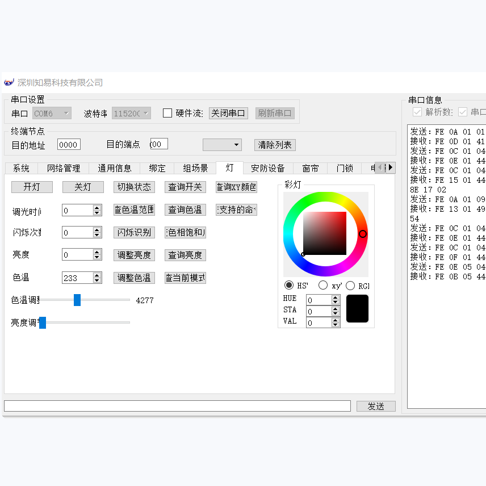Click the 目的端点 input field
Screen dimensions: 486x486
[159, 144]
